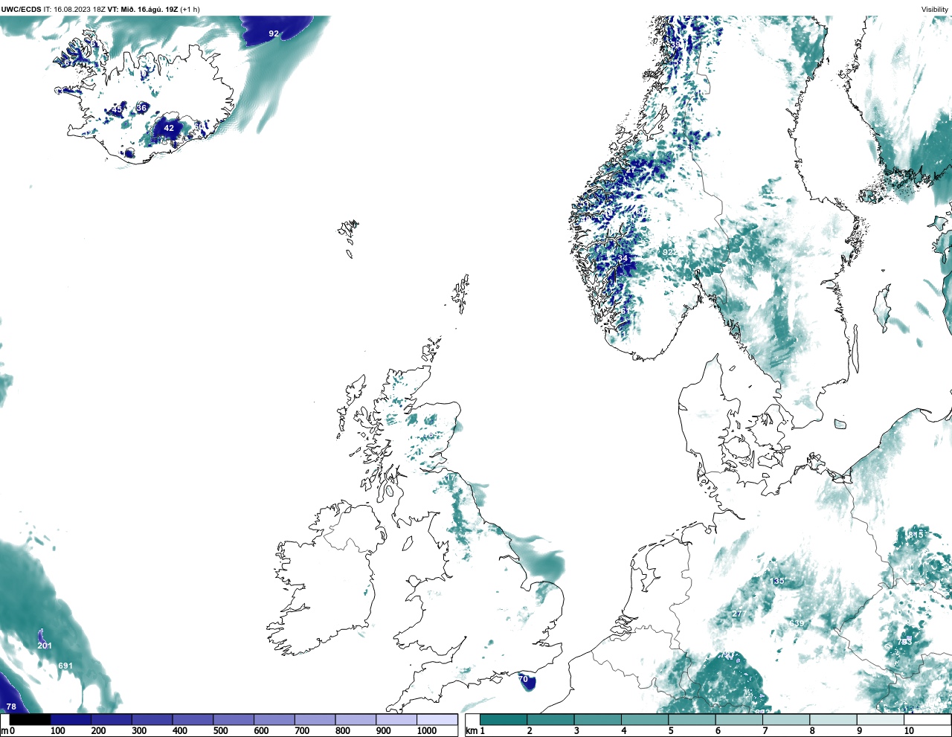Screen dimensions: 952x737
Task: Pick the legend swatch between 500 and 600 m
Action: point(234,720)
